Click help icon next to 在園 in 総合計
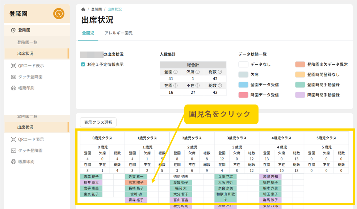 [176, 86]
